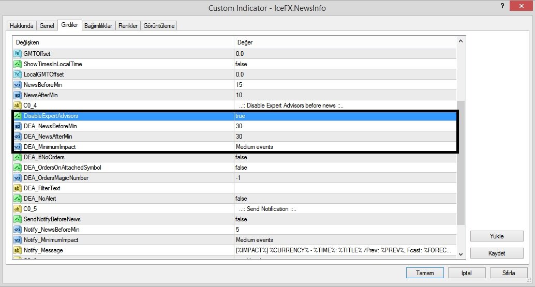Click the Notify_MinimumImpact type icon
The image size is (535, 287).
coord(18,240)
